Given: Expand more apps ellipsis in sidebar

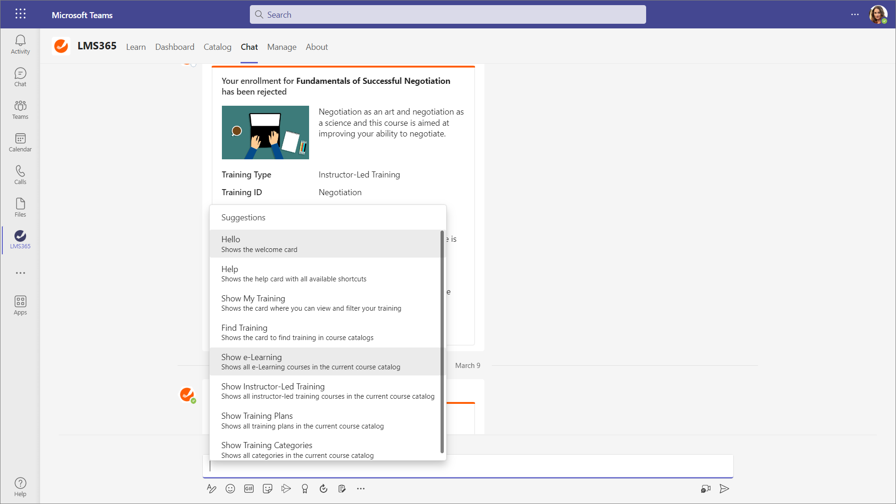Looking at the screenshot, I should 20,273.
